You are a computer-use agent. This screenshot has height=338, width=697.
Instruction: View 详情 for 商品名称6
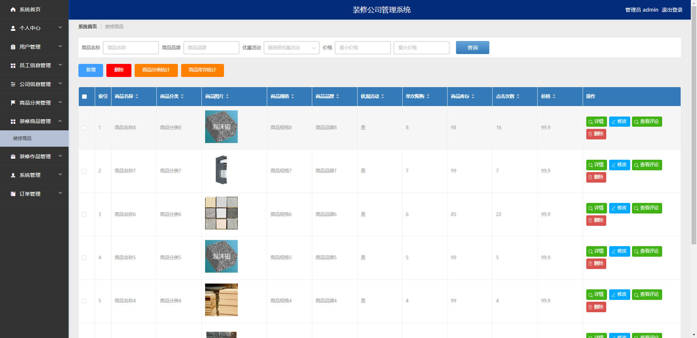(596, 208)
